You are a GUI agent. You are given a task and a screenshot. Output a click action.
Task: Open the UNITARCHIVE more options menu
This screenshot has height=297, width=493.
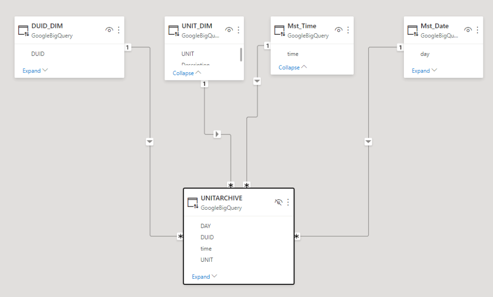[x=288, y=202]
